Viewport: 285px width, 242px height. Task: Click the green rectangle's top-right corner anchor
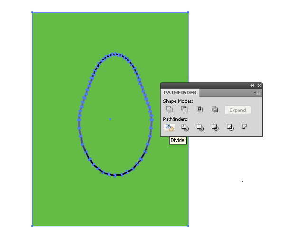(188, 12)
